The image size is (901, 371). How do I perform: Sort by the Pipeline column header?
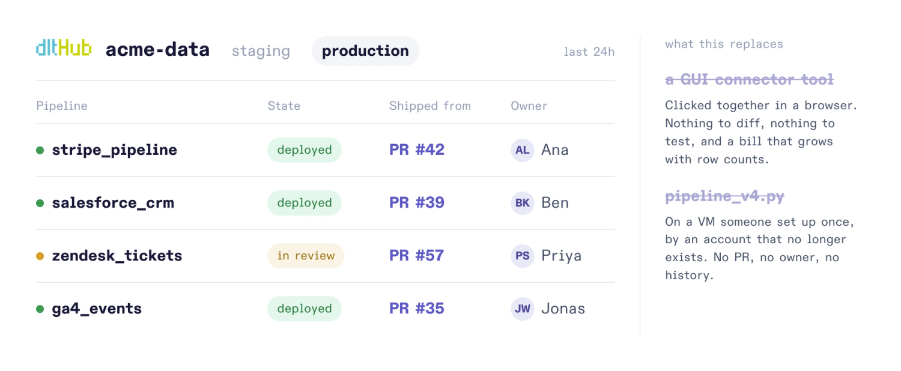coord(62,106)
